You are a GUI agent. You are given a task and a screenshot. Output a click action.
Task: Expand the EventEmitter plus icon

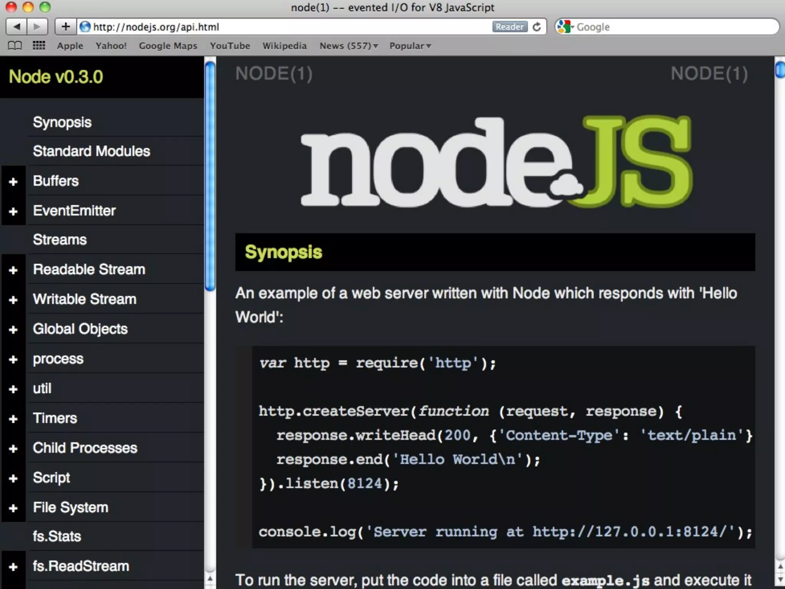click(x=13, y=211)
